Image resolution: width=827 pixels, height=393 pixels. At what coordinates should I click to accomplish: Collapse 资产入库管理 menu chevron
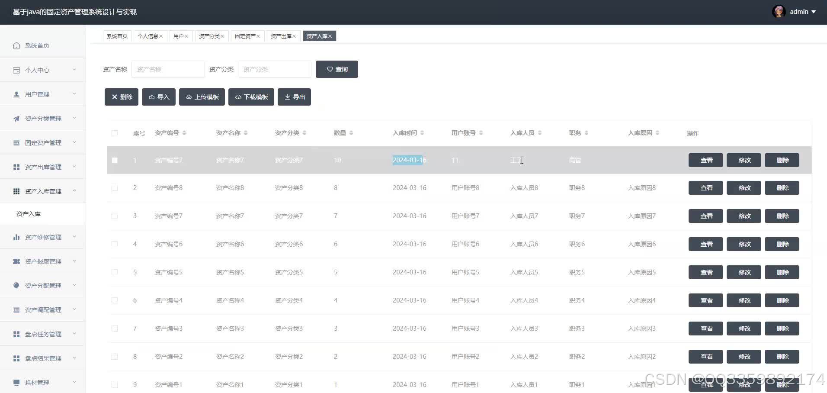(x=74, y=191)
